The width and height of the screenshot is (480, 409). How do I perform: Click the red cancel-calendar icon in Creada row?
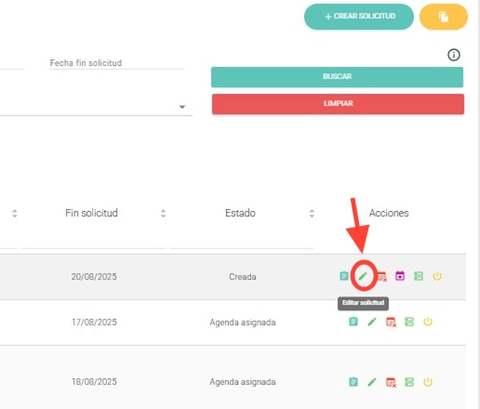[382, 276]
